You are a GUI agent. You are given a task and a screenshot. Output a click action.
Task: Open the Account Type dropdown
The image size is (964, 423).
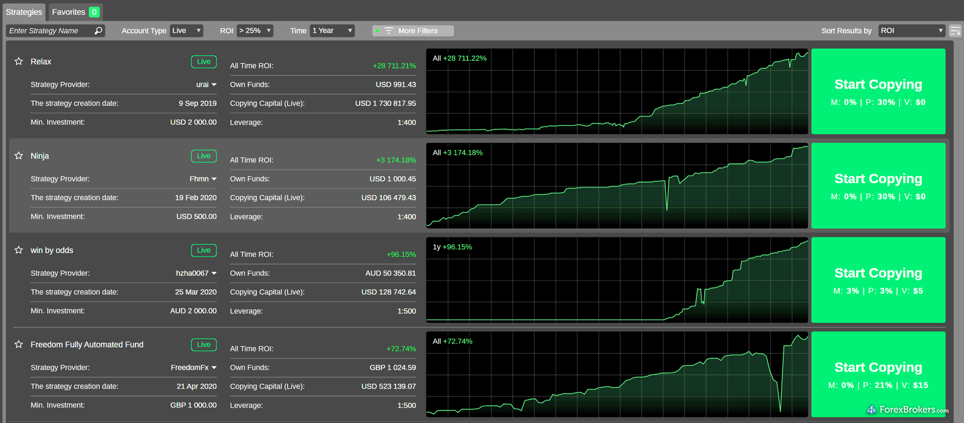186,31
